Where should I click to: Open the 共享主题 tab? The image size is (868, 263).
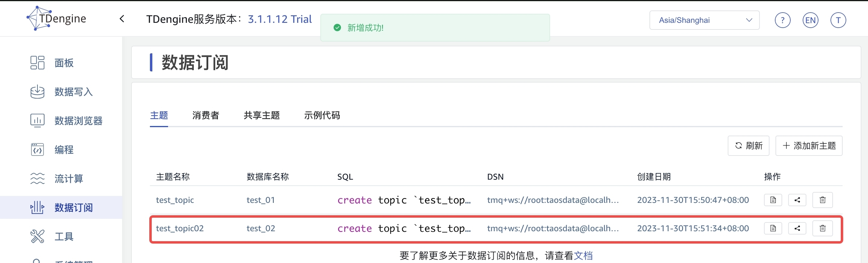pos(261,115)
